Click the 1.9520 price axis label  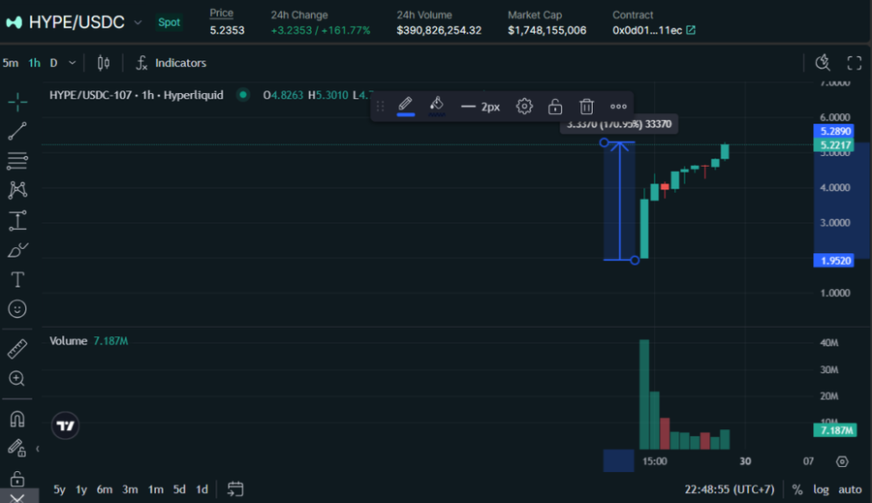[x=833, y=261]
